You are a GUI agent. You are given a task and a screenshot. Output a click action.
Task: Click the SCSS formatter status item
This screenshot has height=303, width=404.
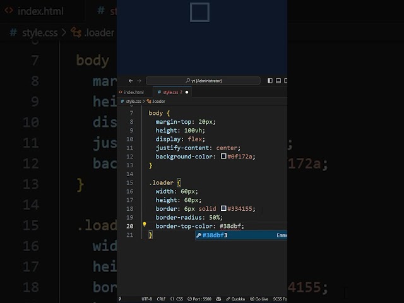[280, 299]
